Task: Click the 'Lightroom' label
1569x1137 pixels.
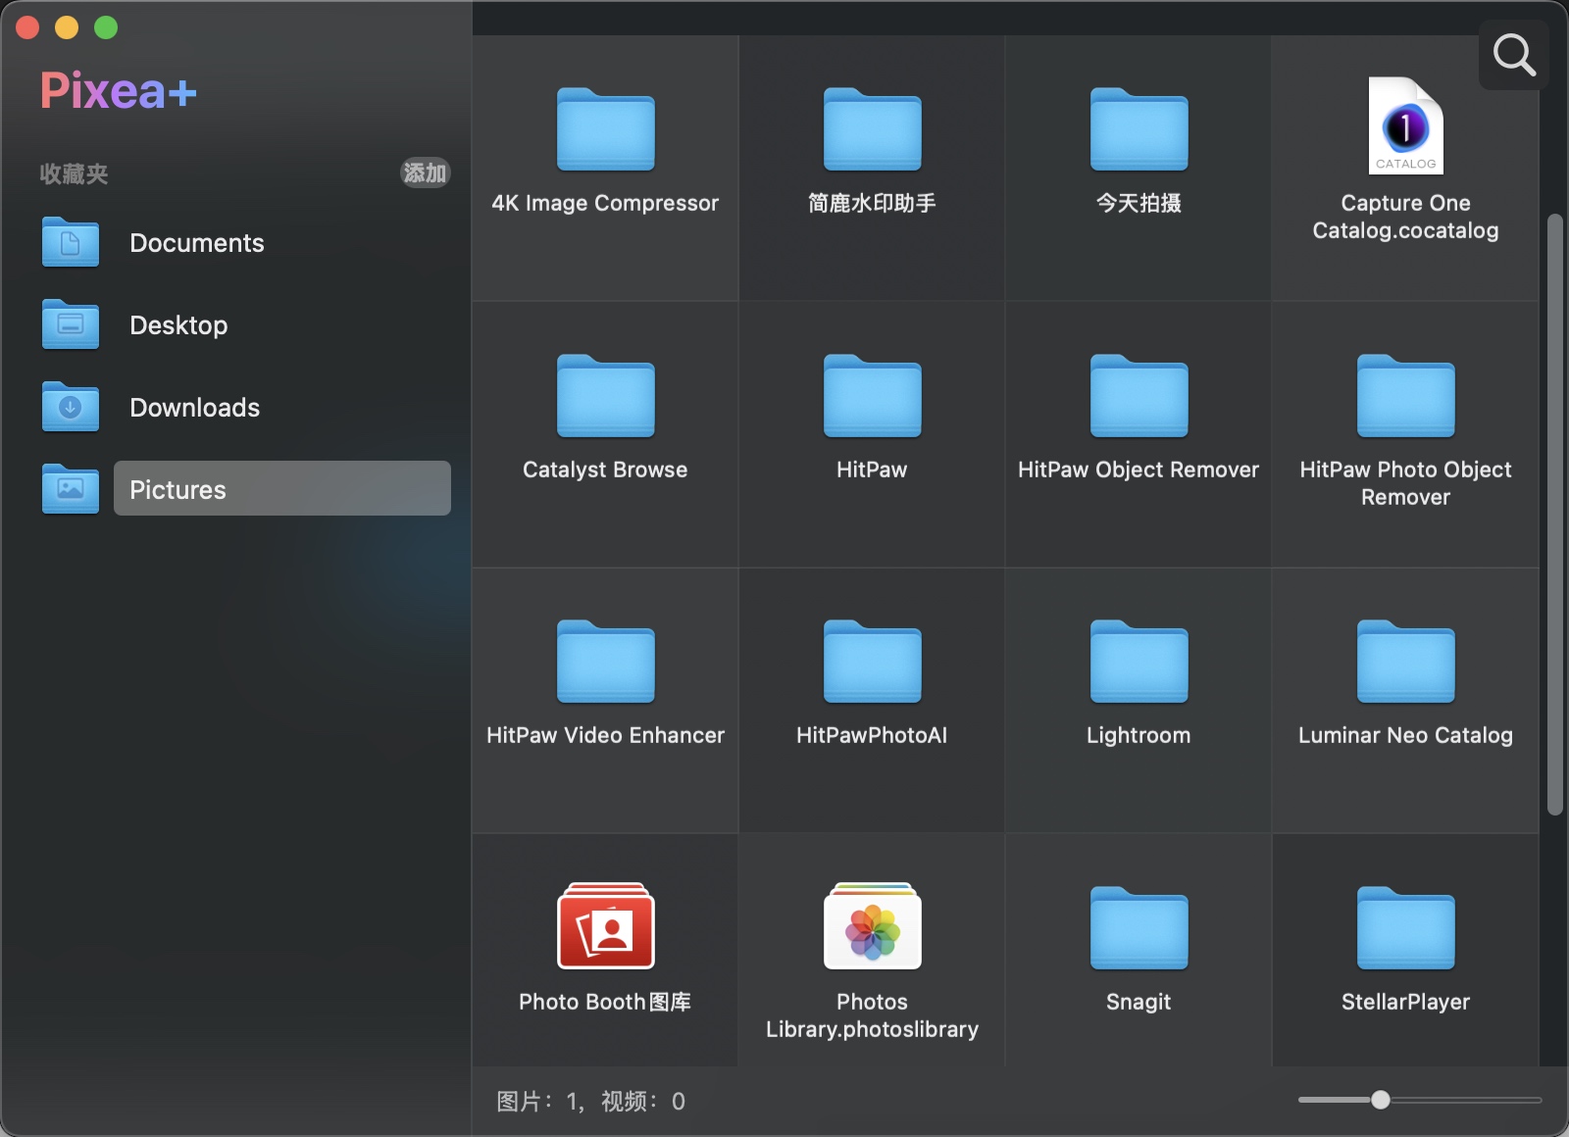Action: [x=1139, y=735]
